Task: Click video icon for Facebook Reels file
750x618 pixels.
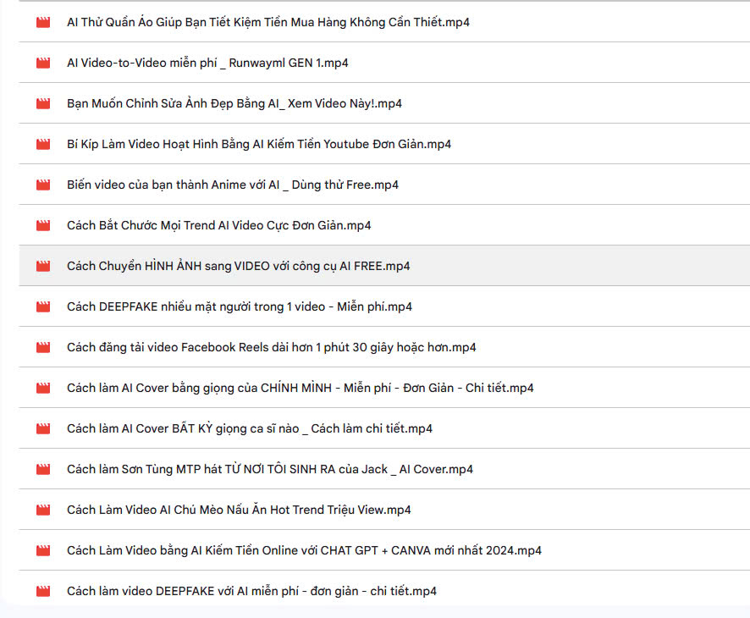Action: [43, 347]
